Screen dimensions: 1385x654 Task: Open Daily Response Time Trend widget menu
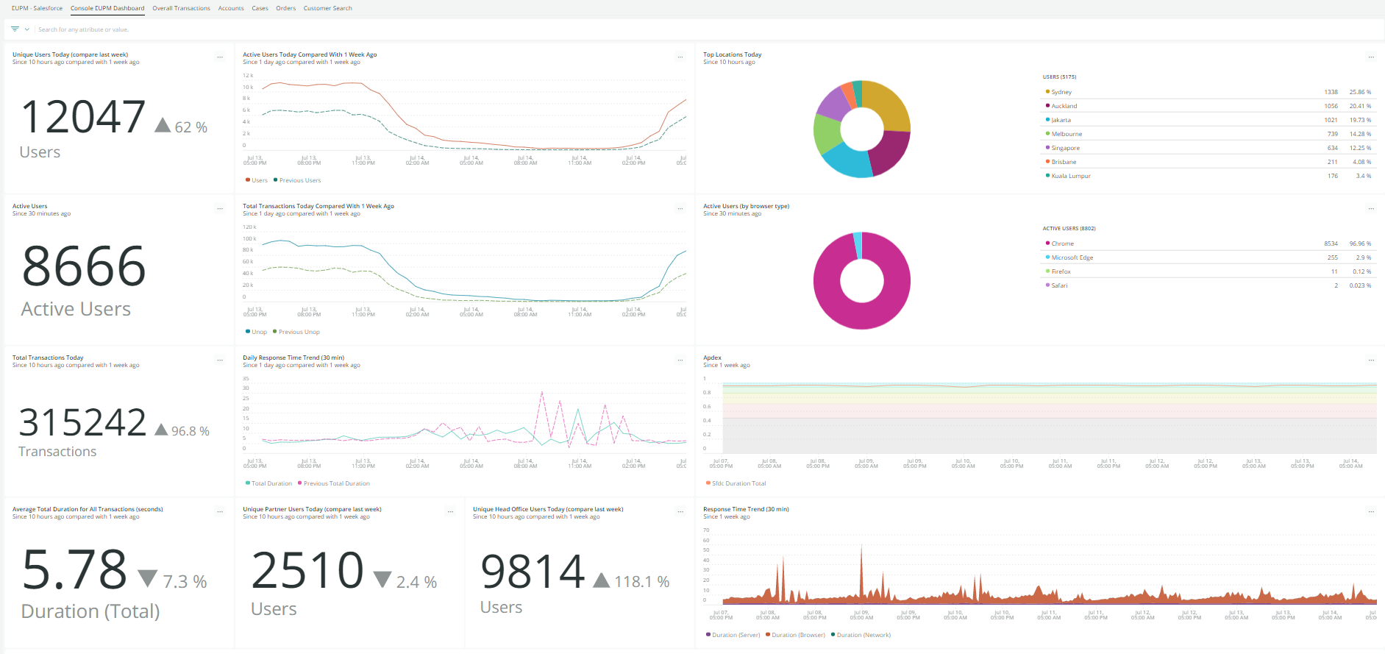(680, 360)
